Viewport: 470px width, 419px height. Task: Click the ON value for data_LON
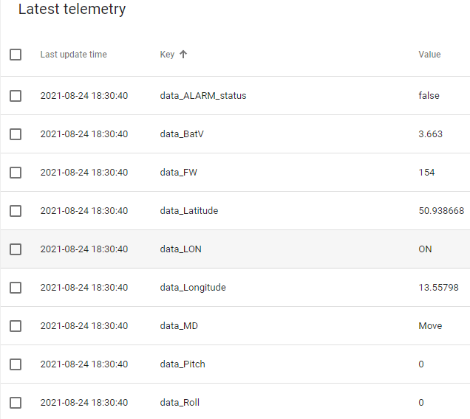pos(425,249)
